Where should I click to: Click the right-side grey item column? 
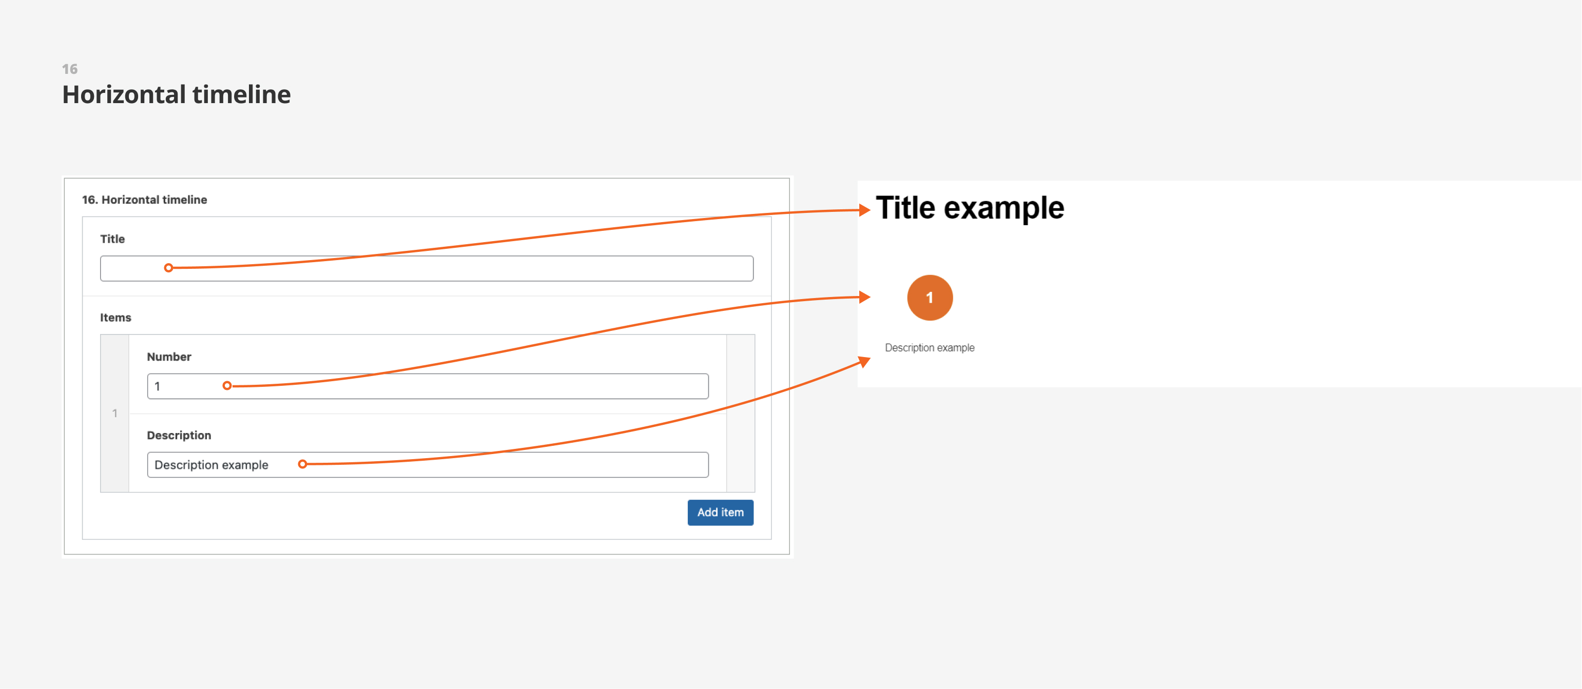tap(741, 413)
